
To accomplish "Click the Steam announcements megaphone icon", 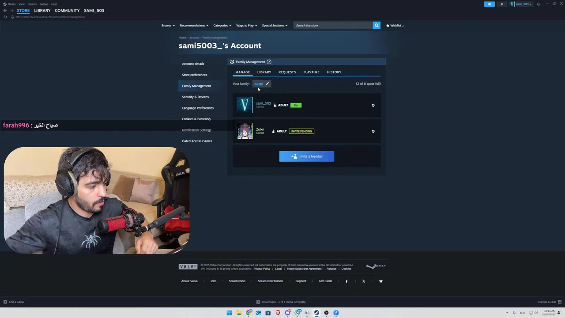I will (x=489, y=4).
